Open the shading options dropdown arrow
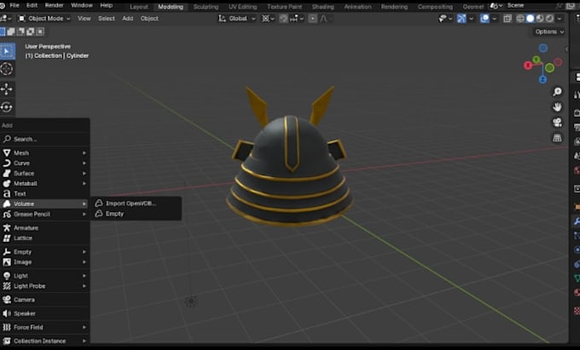This screenshot has height=350, width=580. click(x=560, y=19)
